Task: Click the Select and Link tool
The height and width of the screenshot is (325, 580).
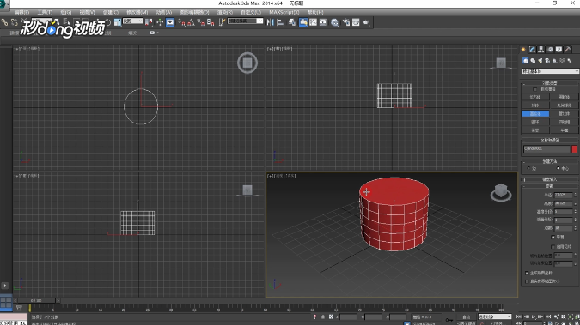Action: point(4,22)
